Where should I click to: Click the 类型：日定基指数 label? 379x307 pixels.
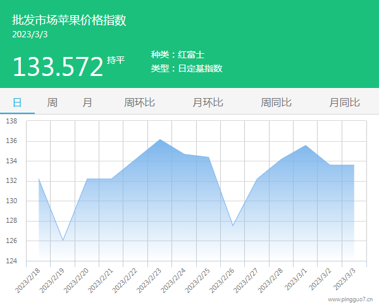click(x=187, y=68)
